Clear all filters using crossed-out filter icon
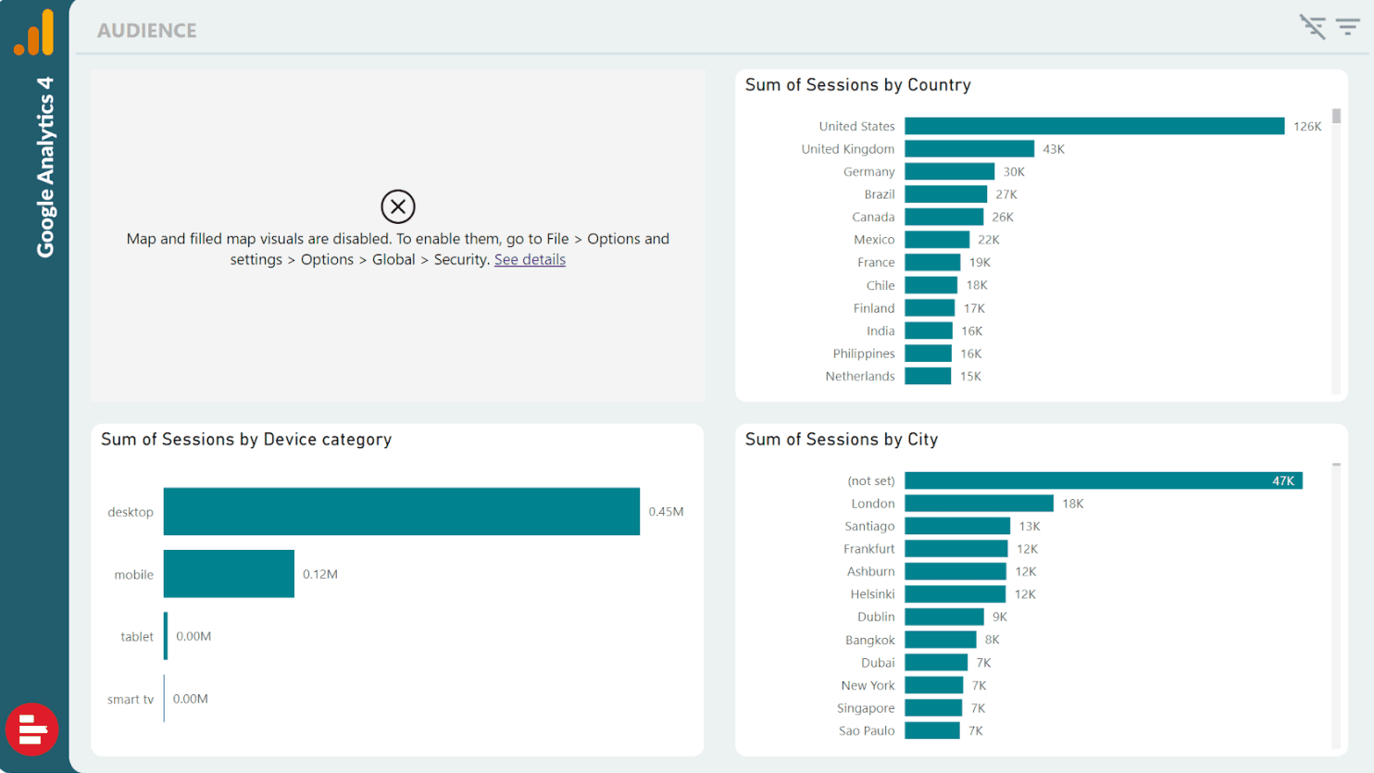 click(1312, 27)
